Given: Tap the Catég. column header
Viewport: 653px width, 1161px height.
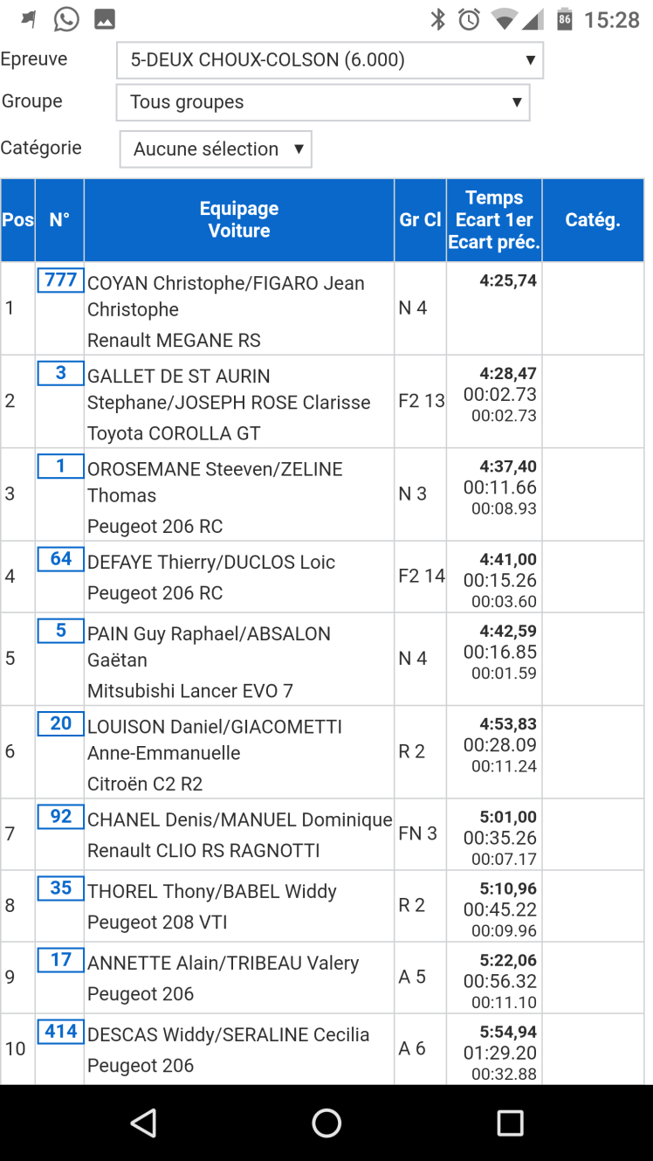Looking at the screenshot, I should tap(593, 220).
